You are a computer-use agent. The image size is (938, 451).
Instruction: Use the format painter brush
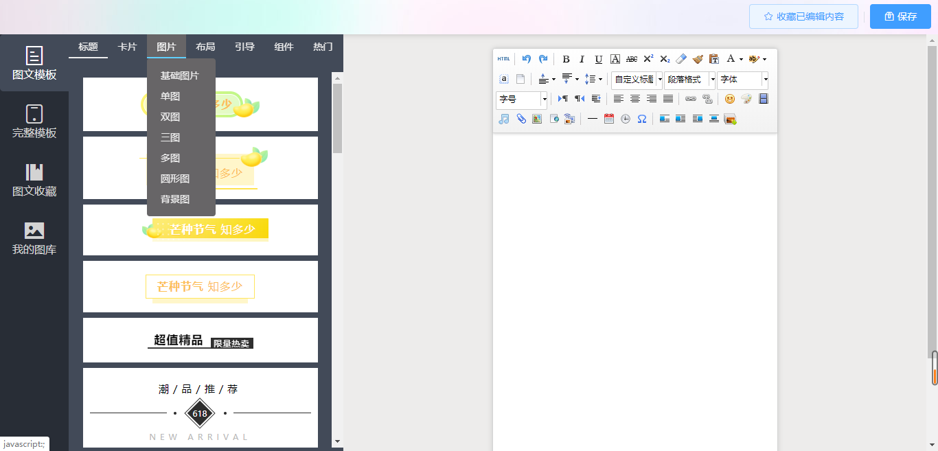point(698,59)
